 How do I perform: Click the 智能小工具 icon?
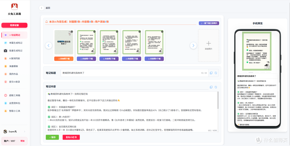6,111
